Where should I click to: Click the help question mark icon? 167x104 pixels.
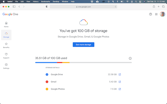pos(151,14)
